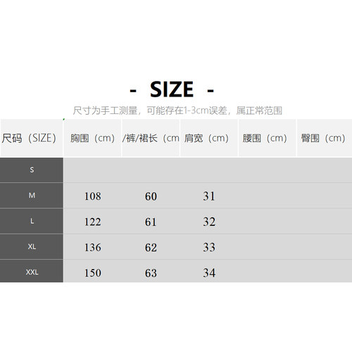Select the 腰围 (cm) header cell
The height and width of the screenshot is (352, 352).
click(268, 138)
